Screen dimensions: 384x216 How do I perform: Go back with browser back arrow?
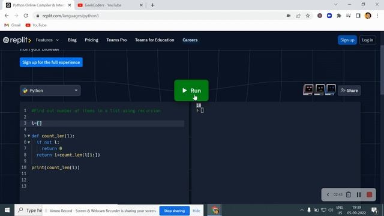pyautogui.click(x=7, y=16)
